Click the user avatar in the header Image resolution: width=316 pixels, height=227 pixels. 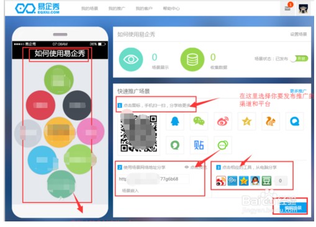click(x=303, y=9)
